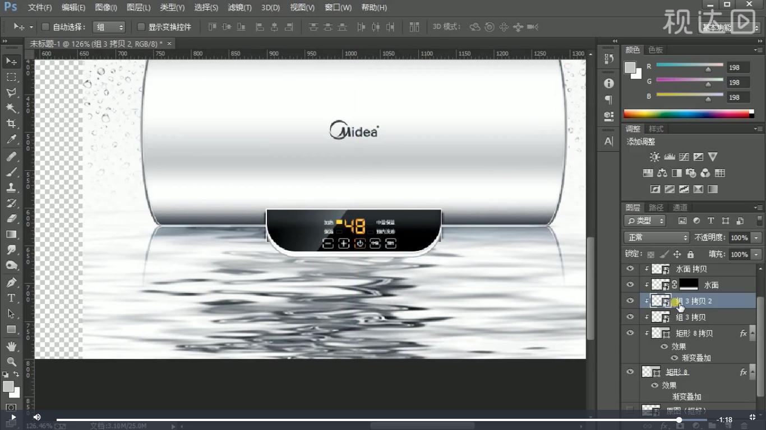Screen dimensions: 766x430
Task: Select the Hand tool
Action: [11, 347]
